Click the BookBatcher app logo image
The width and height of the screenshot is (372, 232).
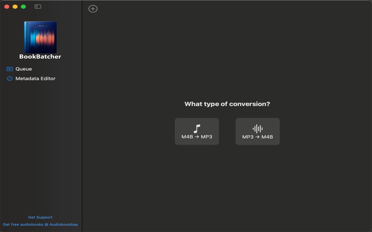pyautogui.click(x=40, y=37)
